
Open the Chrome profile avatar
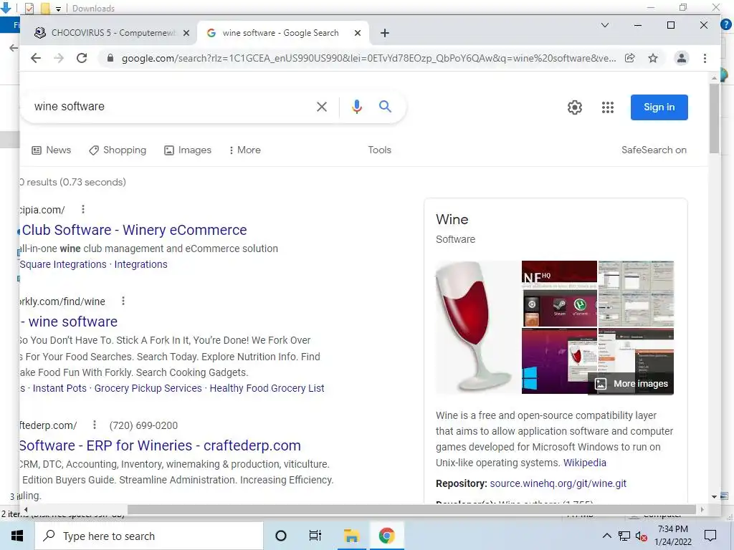tap(682, 58)
